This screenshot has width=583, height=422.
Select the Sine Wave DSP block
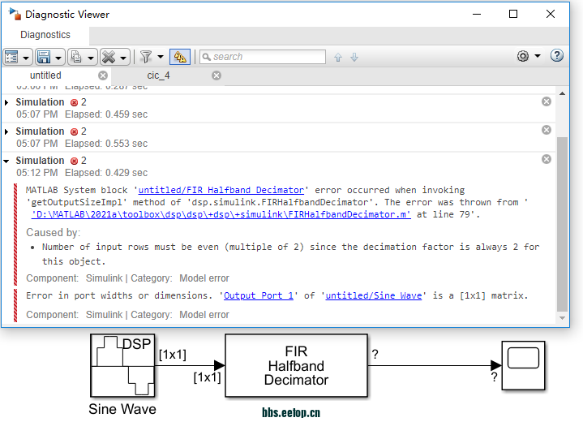122,365
